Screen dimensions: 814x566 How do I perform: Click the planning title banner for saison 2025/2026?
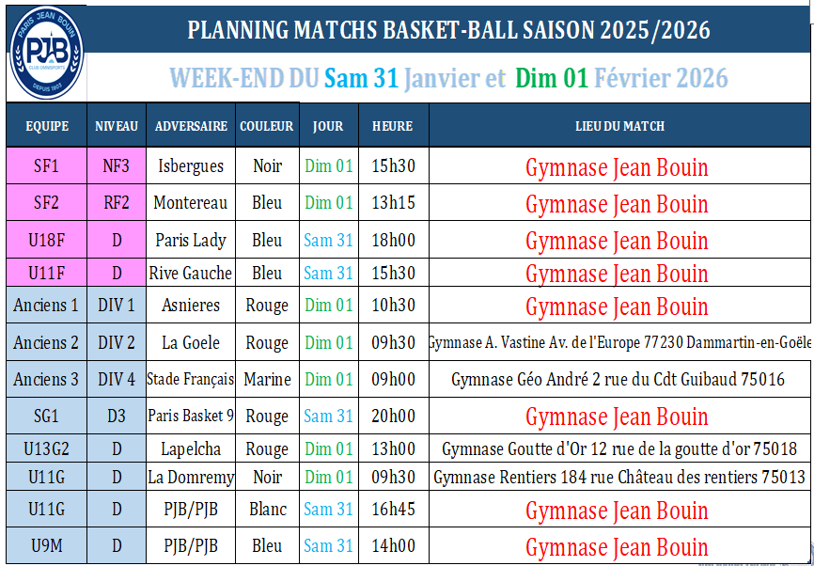[x=448, y=30]
